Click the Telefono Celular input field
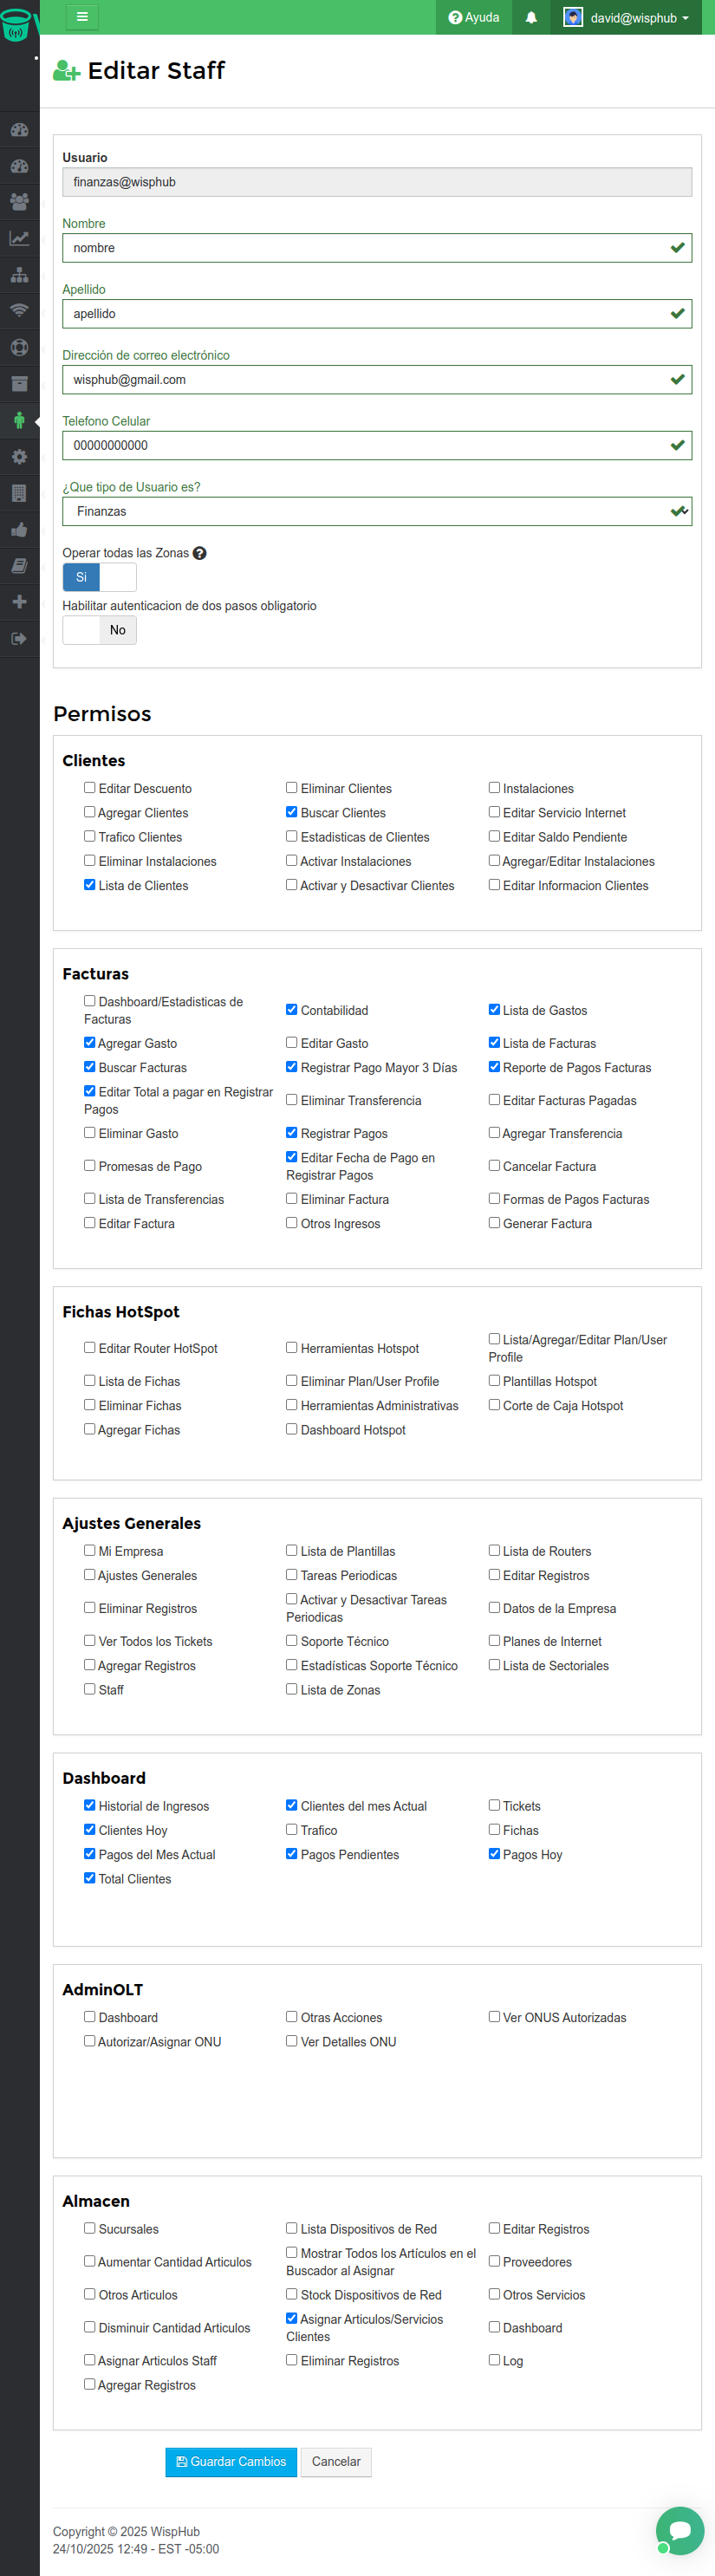The image size is (715, 2576). [366, 445]
